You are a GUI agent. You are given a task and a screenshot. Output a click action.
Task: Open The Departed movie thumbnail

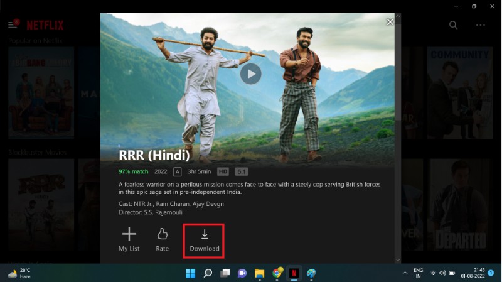(x=460, y=205)
